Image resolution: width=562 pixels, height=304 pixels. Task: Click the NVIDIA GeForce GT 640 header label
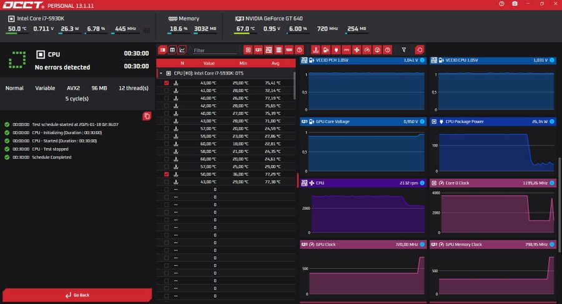[x=274, y=19]
